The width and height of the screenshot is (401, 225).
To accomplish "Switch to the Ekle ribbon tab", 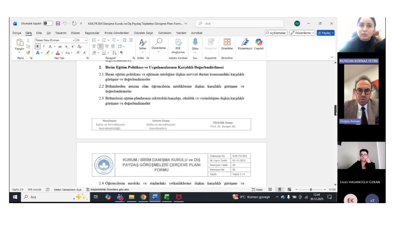I will (x=39, y=33).
